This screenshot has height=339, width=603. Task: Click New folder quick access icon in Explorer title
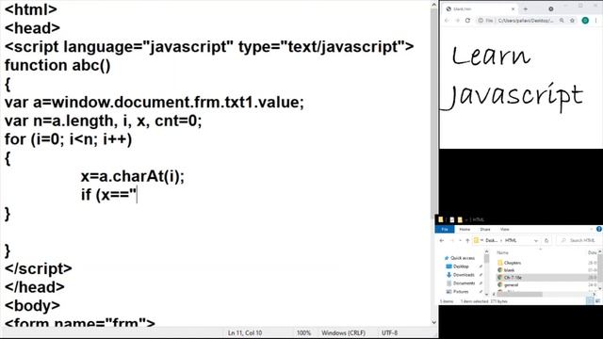(x=460, y=219)
